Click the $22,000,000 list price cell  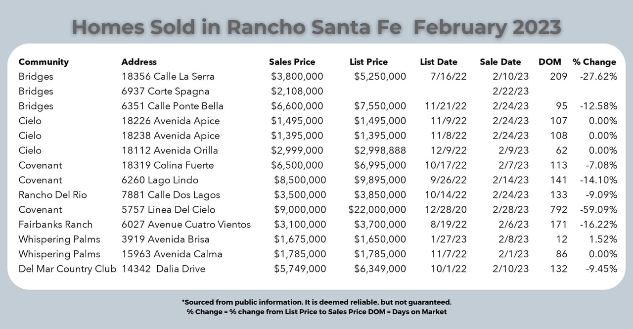[x=377, y=210]
